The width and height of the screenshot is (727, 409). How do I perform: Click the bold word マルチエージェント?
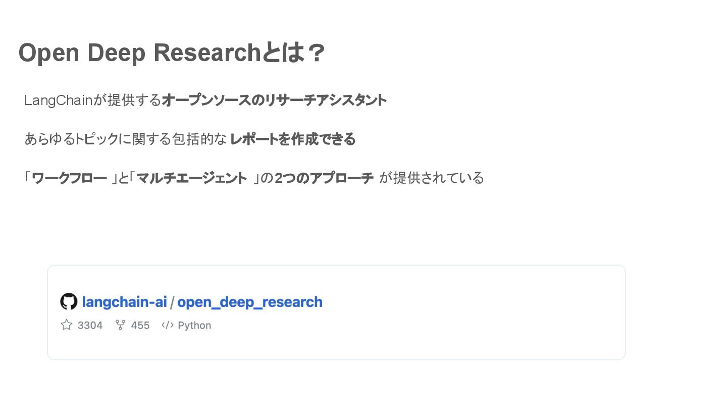(x=192, y=178)
